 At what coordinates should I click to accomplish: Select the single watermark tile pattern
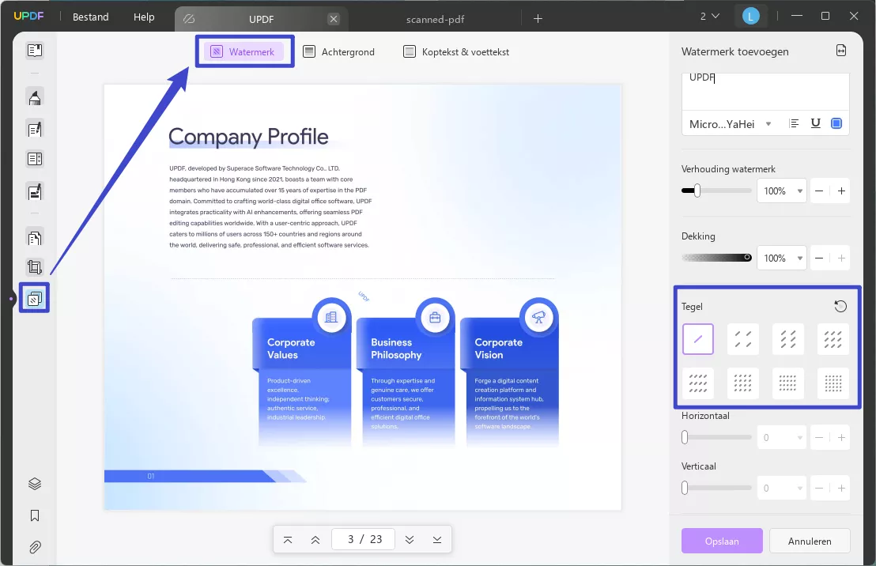(698, 339)
